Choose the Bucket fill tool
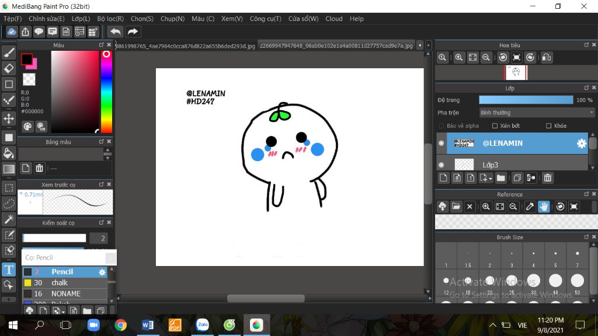 click(x=9, y=153)
